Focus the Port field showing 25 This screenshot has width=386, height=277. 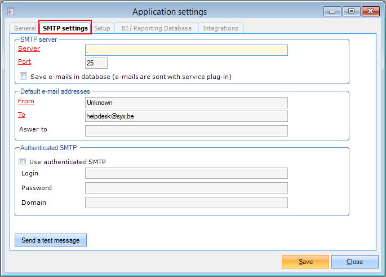pyautogui.click(x=96, y=63)
